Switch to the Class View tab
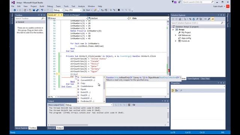 tap(205, 79)
